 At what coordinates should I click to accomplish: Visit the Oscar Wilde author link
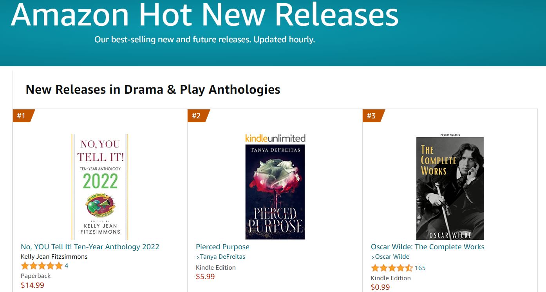pyautogui.click(x=390, y=257)
